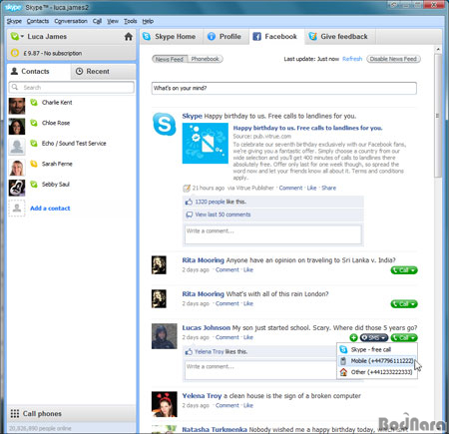Click the Refresh link
The image size is (449, 434).
(x=352, y=59)
